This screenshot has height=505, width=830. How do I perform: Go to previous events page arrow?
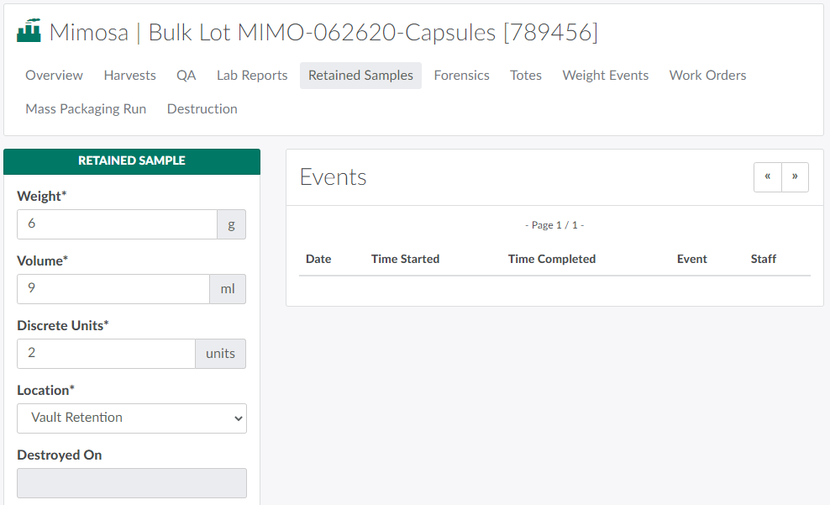[767, 177]
